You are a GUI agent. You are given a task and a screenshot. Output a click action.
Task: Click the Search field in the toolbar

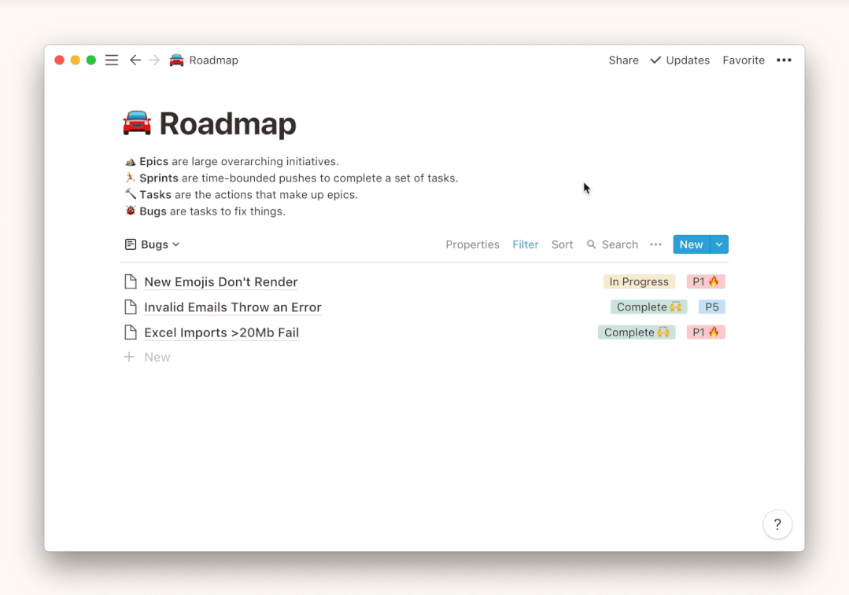point(613,244)
